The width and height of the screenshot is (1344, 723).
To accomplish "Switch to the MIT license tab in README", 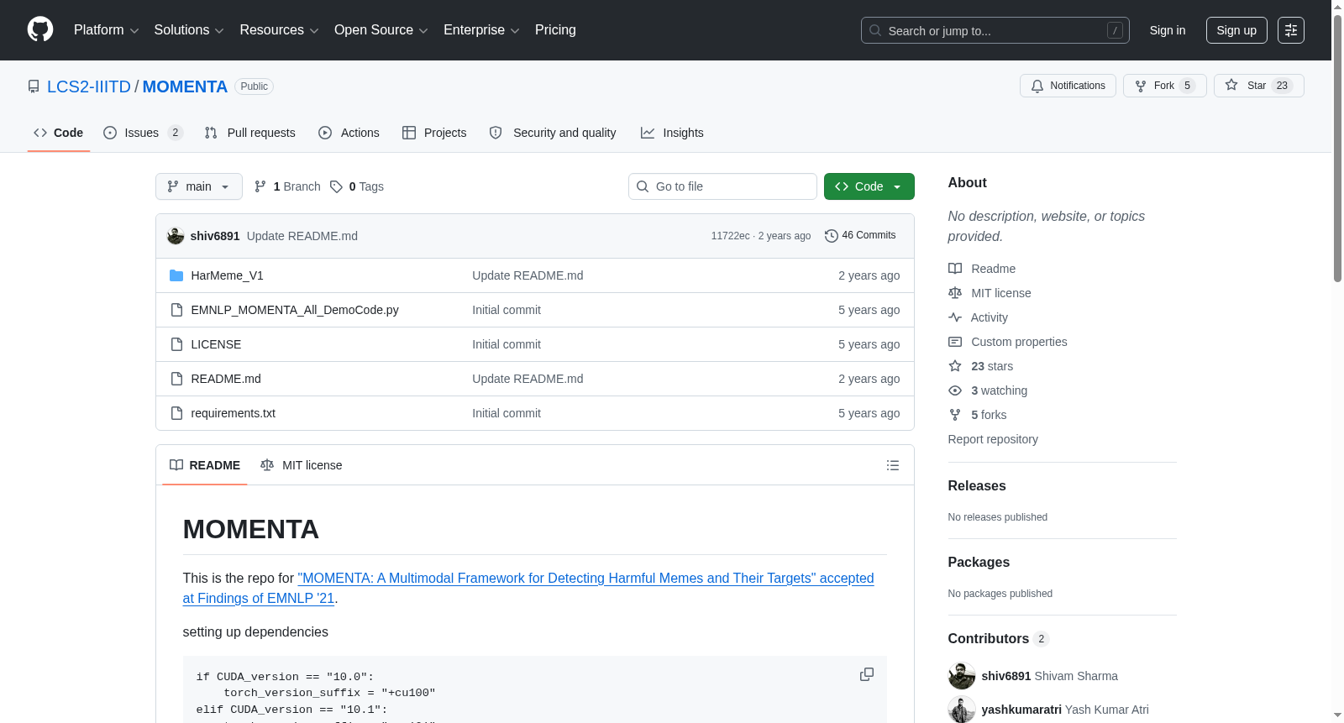I will [302, 465].
